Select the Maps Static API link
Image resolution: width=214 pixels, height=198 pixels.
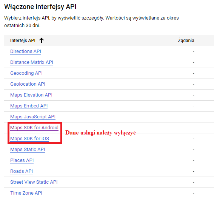coord(28,150)
